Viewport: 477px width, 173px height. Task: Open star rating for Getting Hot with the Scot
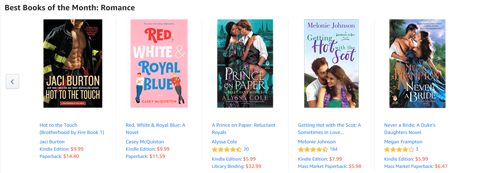313,149
